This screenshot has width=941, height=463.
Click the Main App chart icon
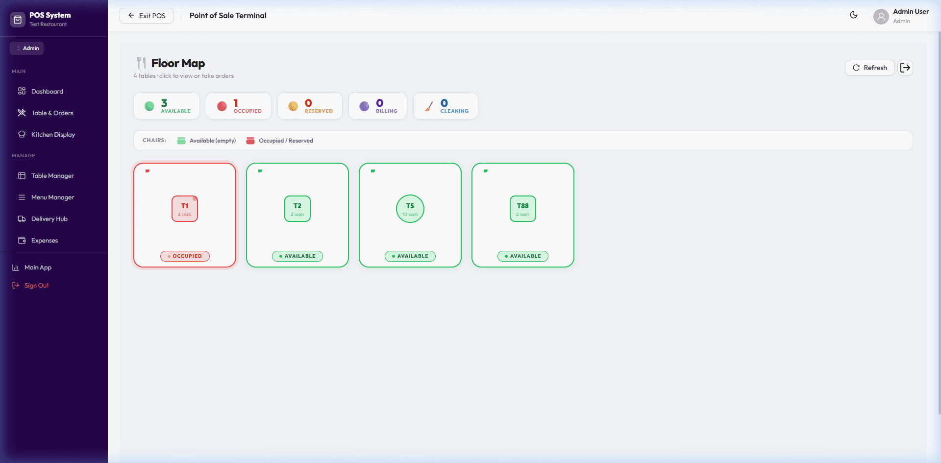pyautogui.click(x=16, y=267)
